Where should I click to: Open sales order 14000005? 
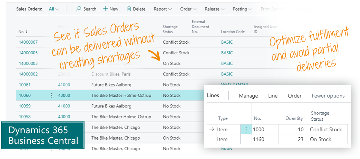(x=28, y=53)
